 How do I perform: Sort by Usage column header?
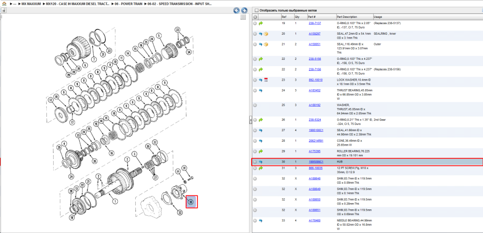(x=378, y=17)
